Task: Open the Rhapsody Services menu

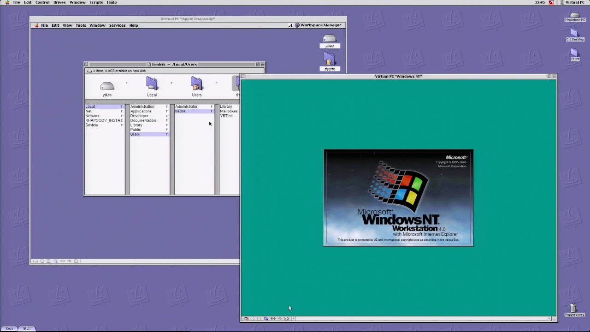Action: 117,25
